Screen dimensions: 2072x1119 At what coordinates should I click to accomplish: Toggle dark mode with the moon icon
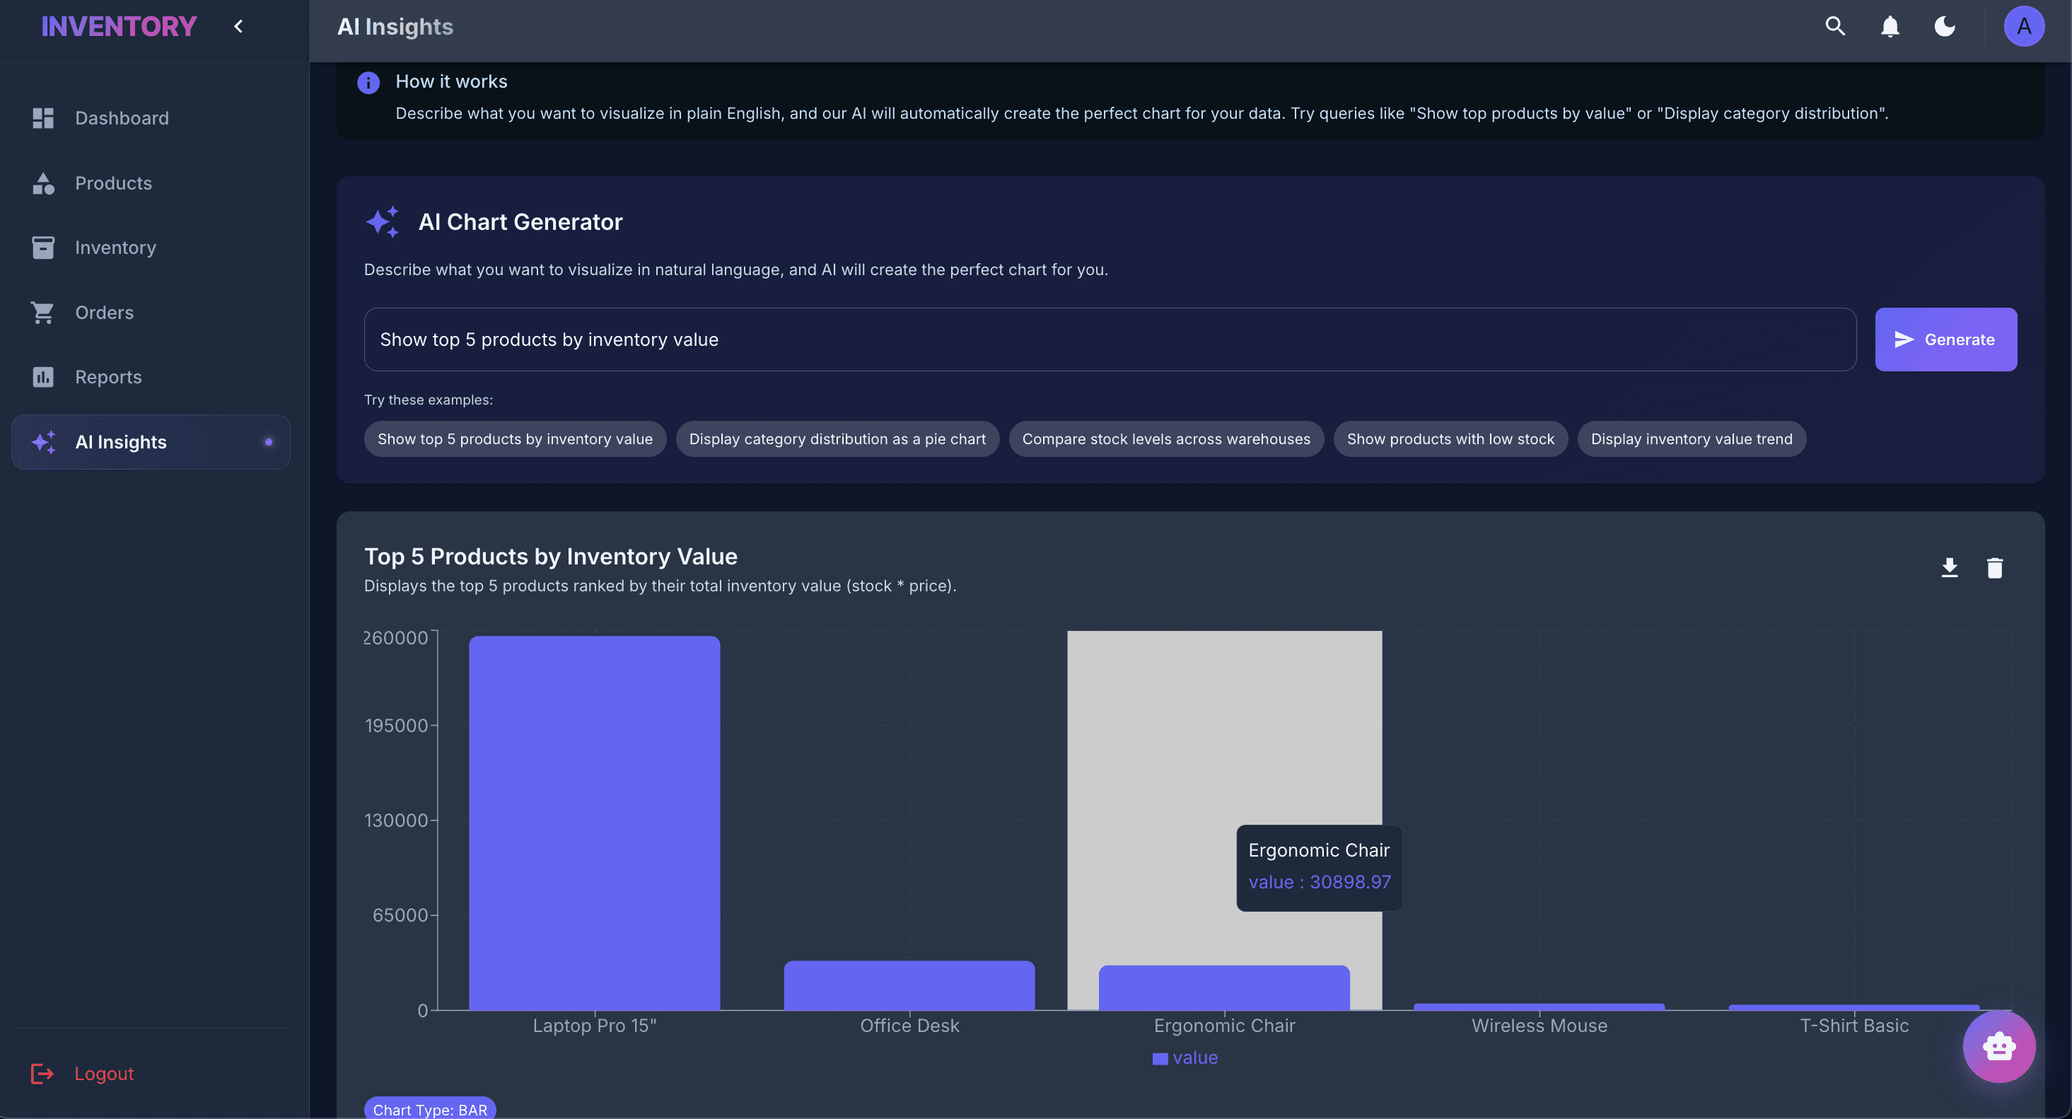1944,27
